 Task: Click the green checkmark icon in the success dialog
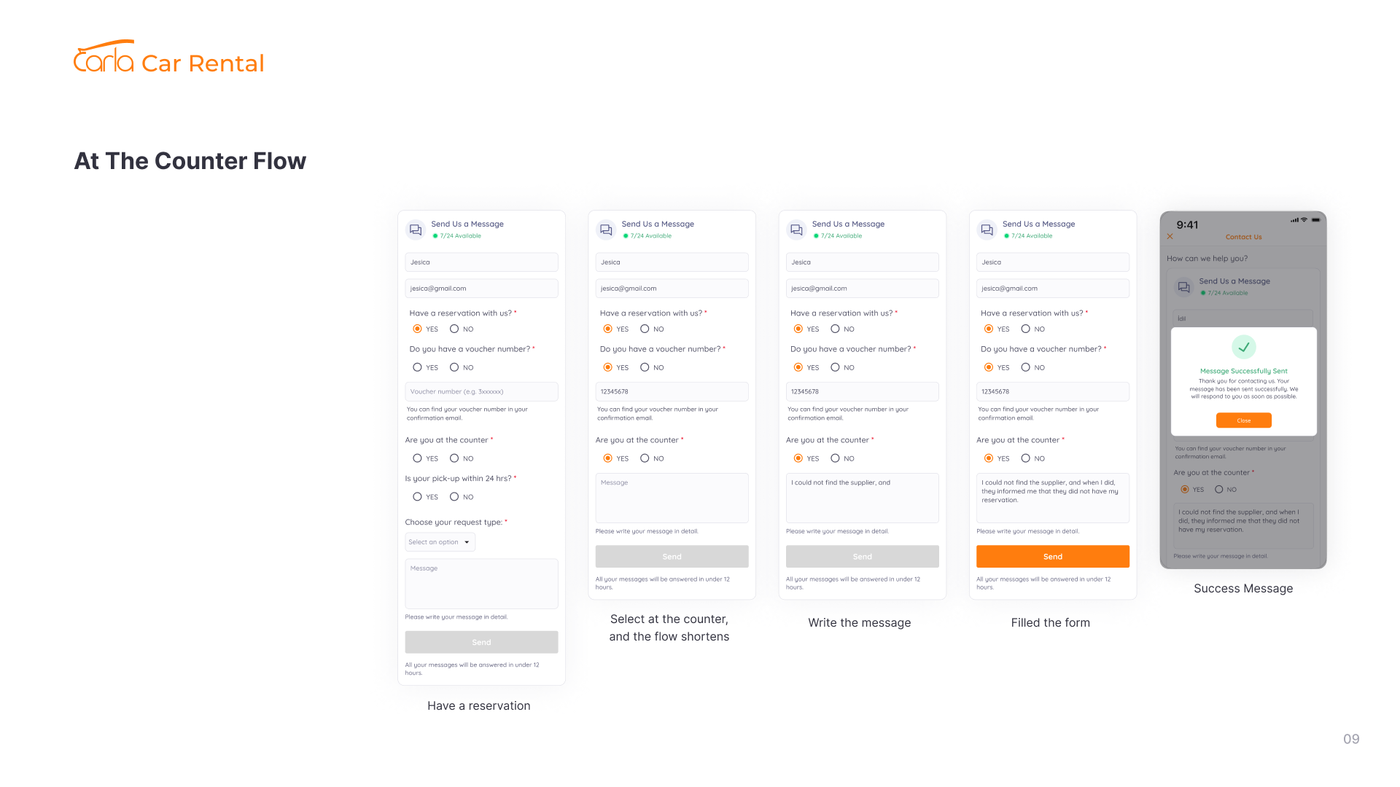(1243, 347)
